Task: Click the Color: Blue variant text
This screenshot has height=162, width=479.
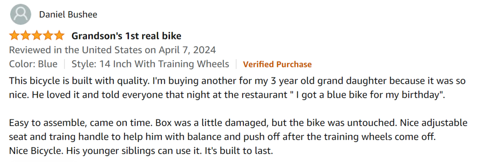Action: point(33,64)
